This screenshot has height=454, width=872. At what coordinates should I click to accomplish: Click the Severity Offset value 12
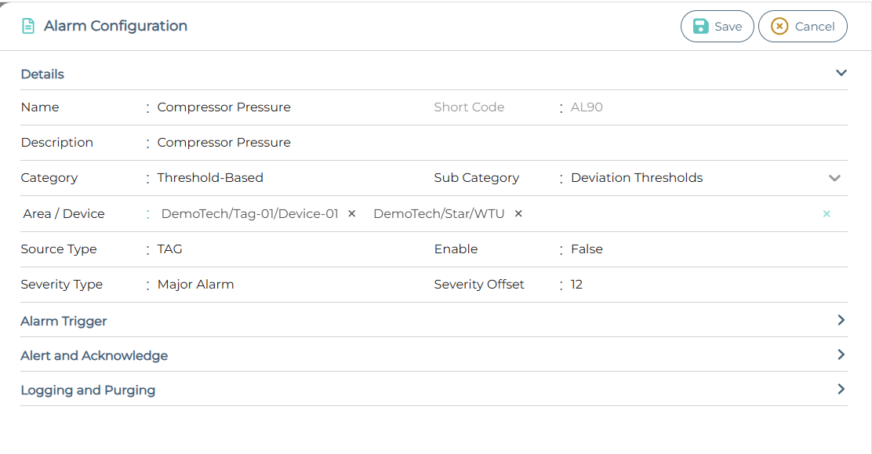pos(576,285)
